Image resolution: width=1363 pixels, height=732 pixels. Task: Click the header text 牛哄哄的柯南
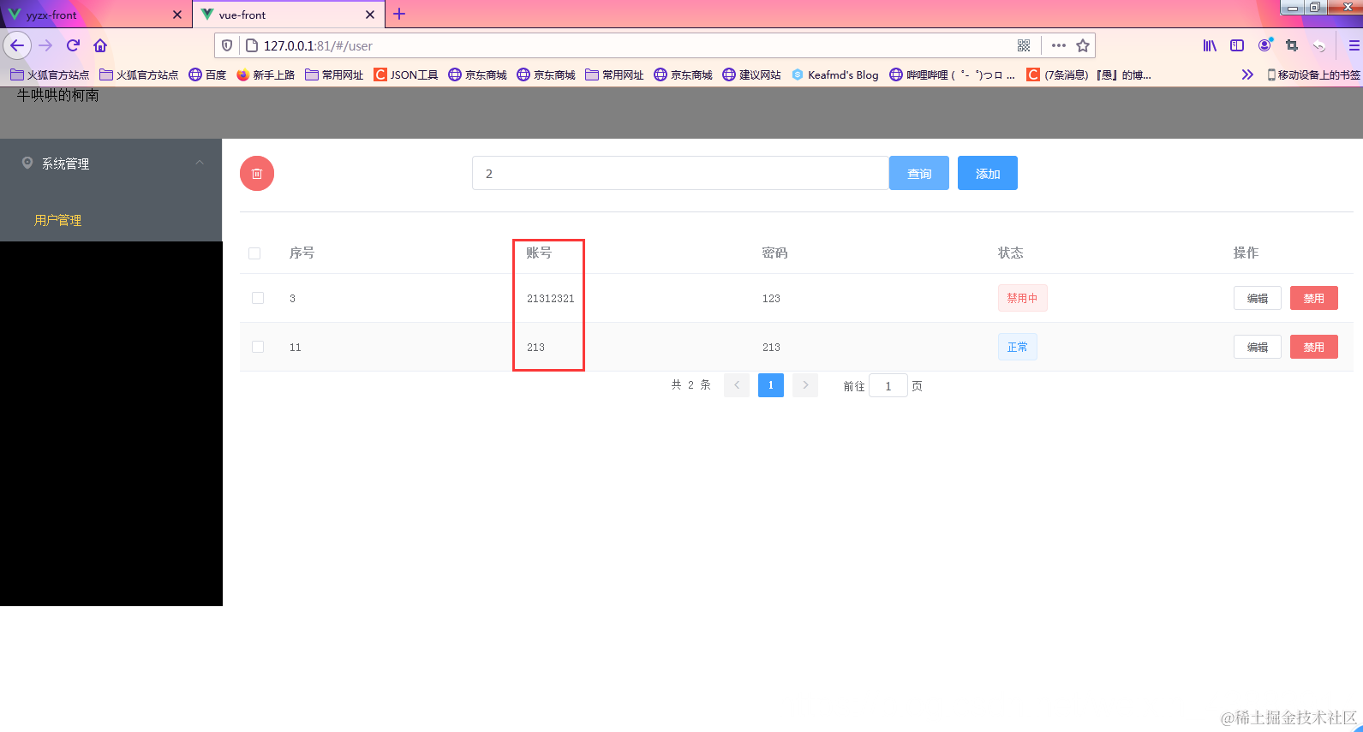pos(58,95)
